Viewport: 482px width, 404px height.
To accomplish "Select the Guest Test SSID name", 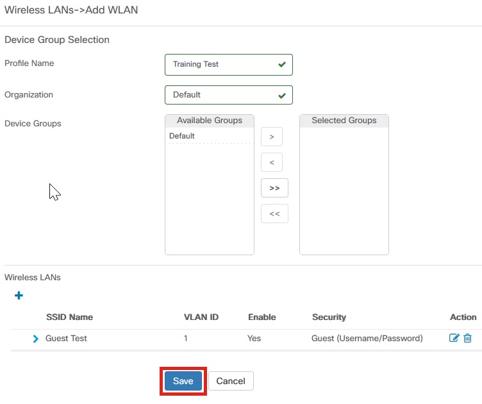I will click(x=66, y=338).
